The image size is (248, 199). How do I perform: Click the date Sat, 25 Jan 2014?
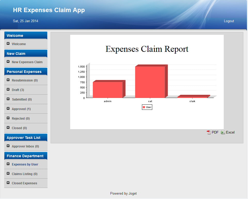(x=26, y=21)
